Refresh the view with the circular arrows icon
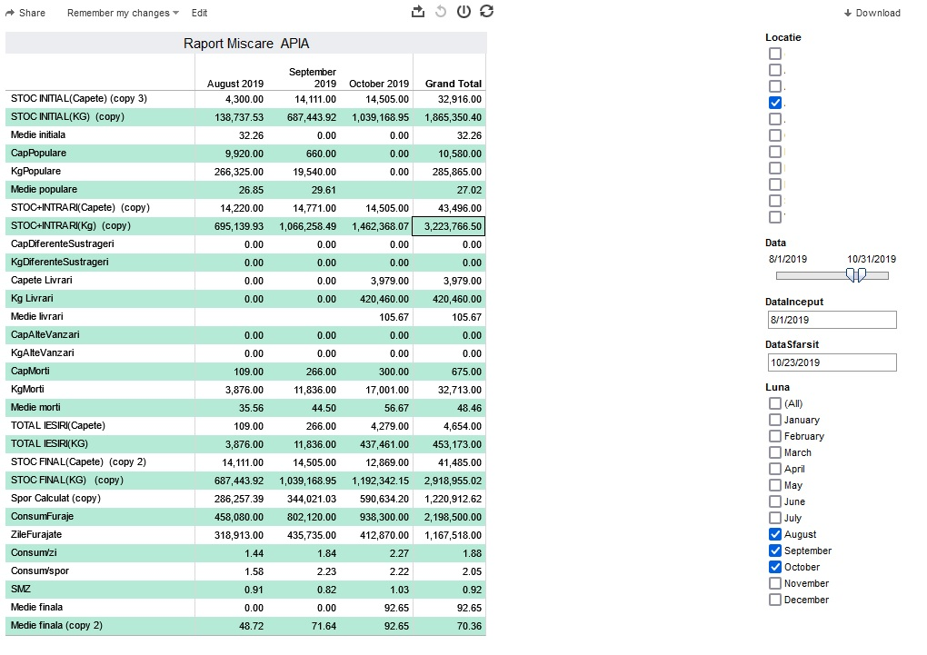927x655 pixels. 487,12
